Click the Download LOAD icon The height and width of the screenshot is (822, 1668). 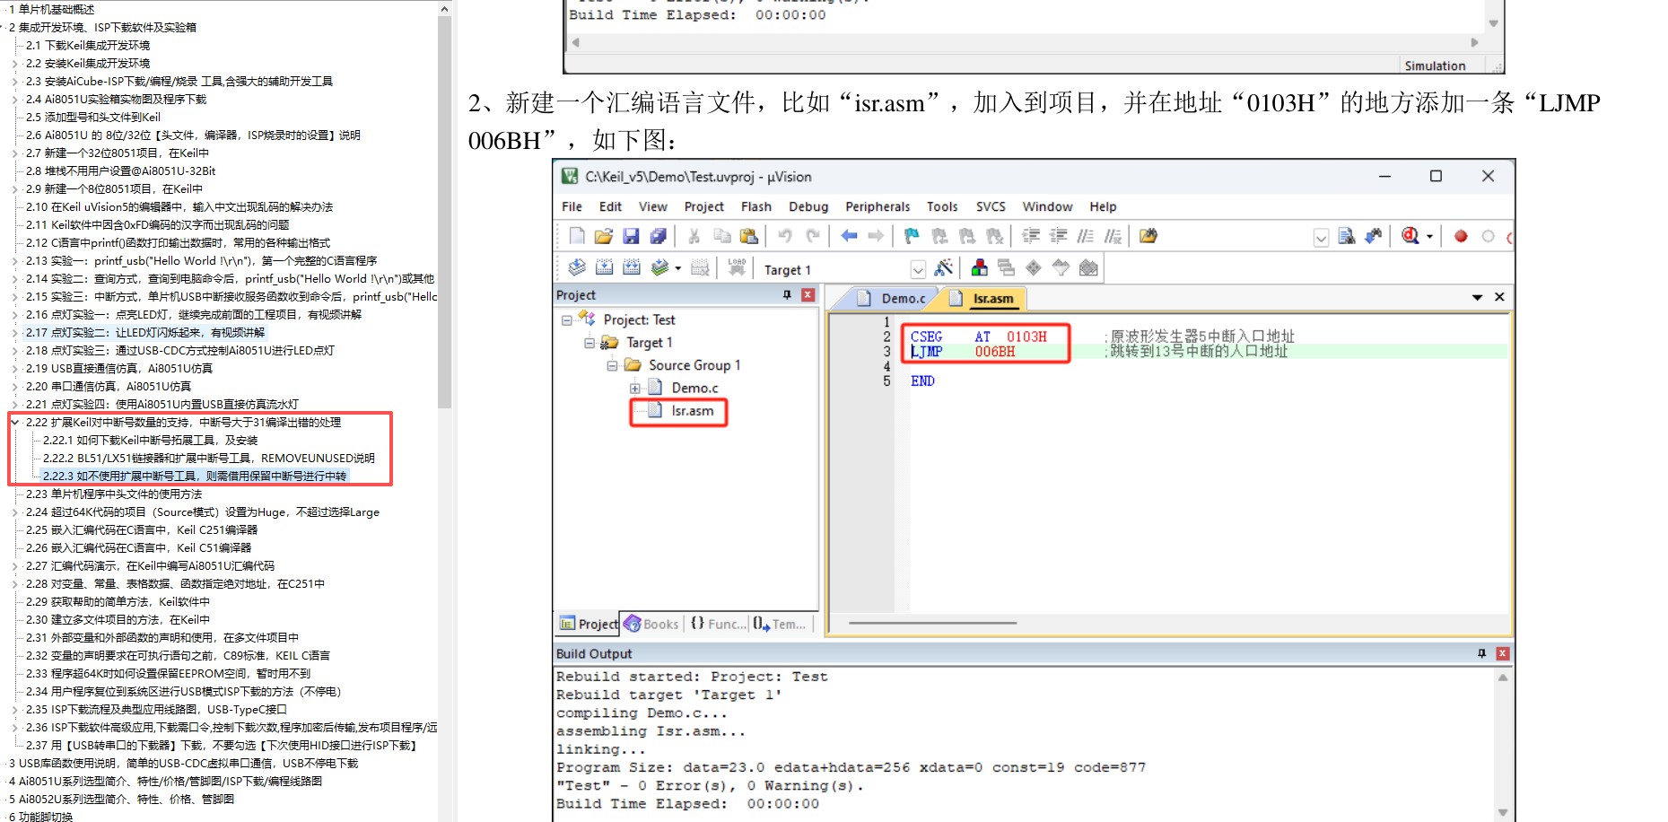click(x=737, y=267)
